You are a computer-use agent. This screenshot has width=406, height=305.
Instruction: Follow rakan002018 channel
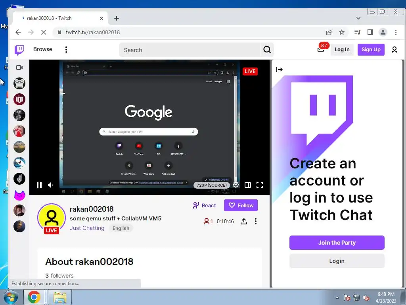241,205
